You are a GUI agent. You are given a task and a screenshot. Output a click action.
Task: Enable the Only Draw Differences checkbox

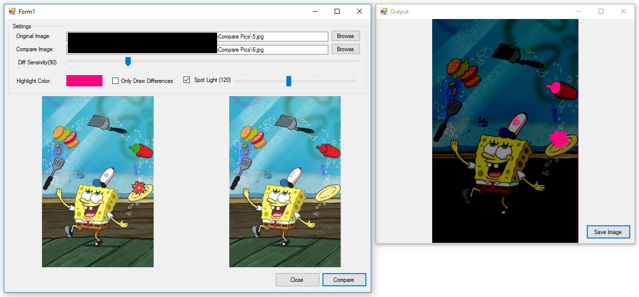point(116,81)
